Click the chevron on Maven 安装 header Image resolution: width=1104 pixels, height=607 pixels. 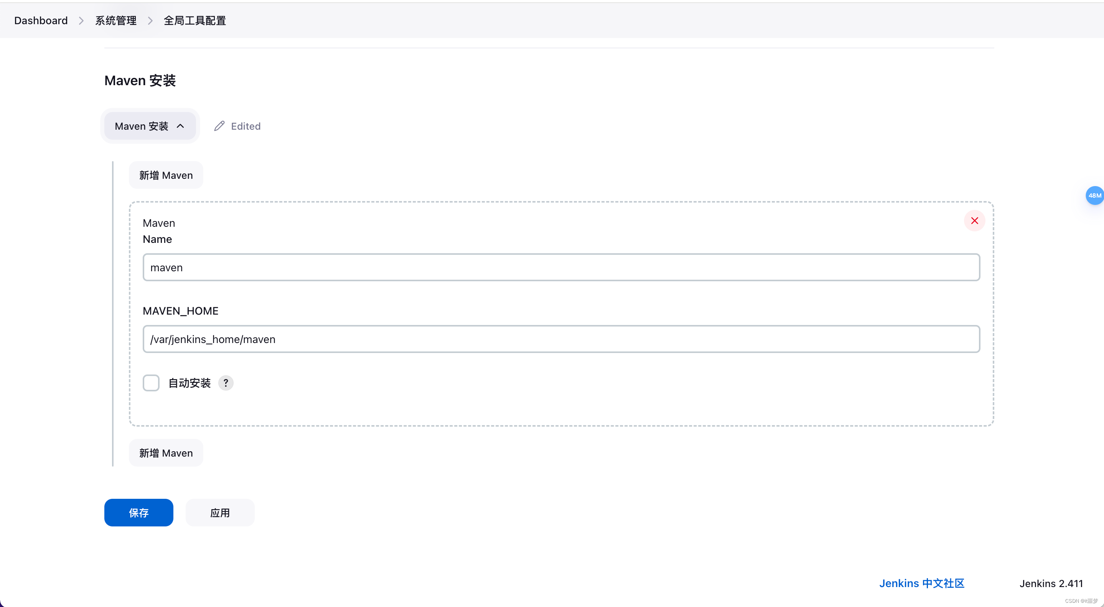[182, 125]
